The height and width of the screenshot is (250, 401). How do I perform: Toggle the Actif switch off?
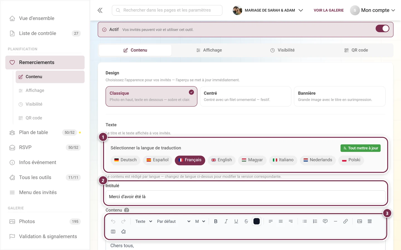click(382, 29)
